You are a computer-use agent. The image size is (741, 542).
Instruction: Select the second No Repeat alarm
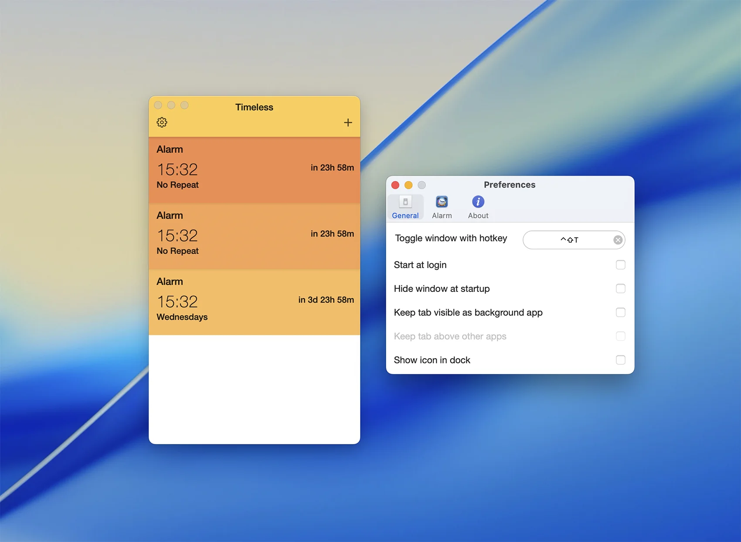(254, 236)
